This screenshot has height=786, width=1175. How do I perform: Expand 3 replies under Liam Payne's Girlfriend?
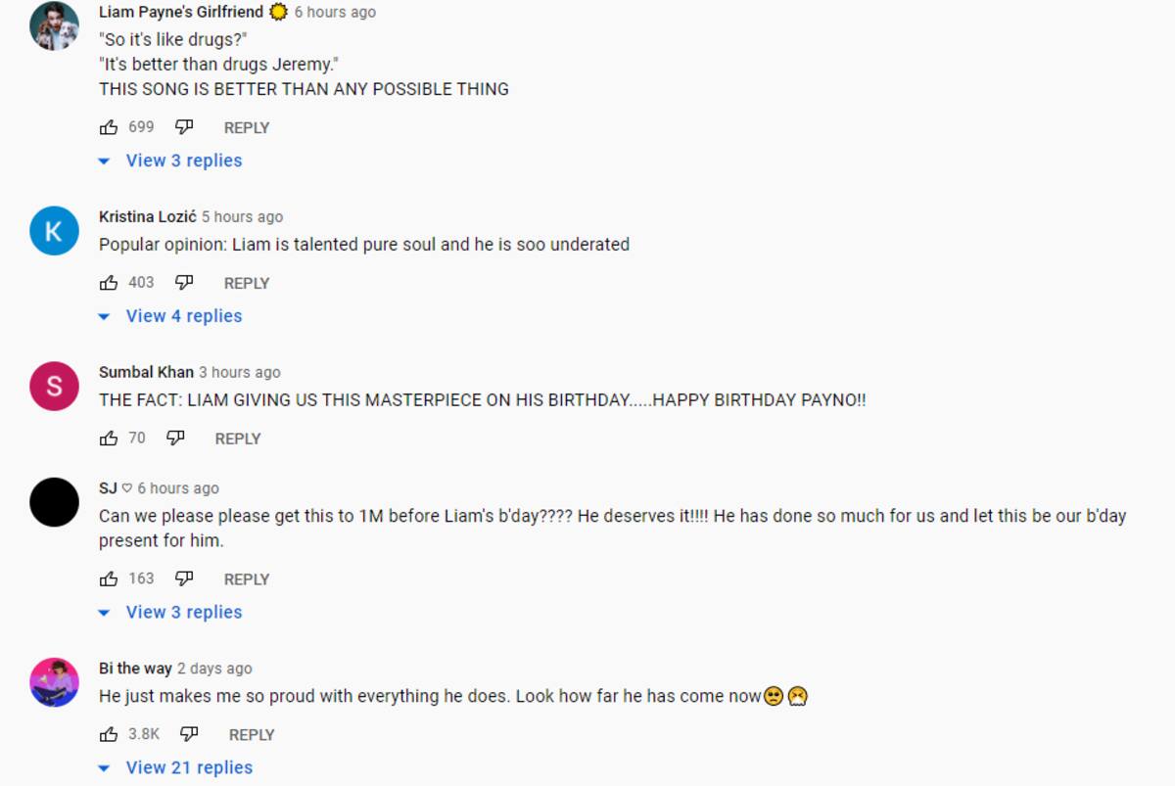[x=183, y=161]
